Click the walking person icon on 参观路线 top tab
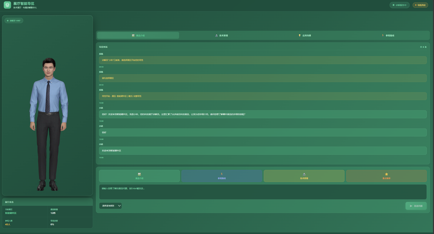This screenshot has width=434, height=234. [383, 35]
